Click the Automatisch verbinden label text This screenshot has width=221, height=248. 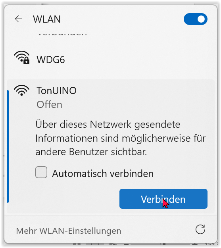pos(103,173)
